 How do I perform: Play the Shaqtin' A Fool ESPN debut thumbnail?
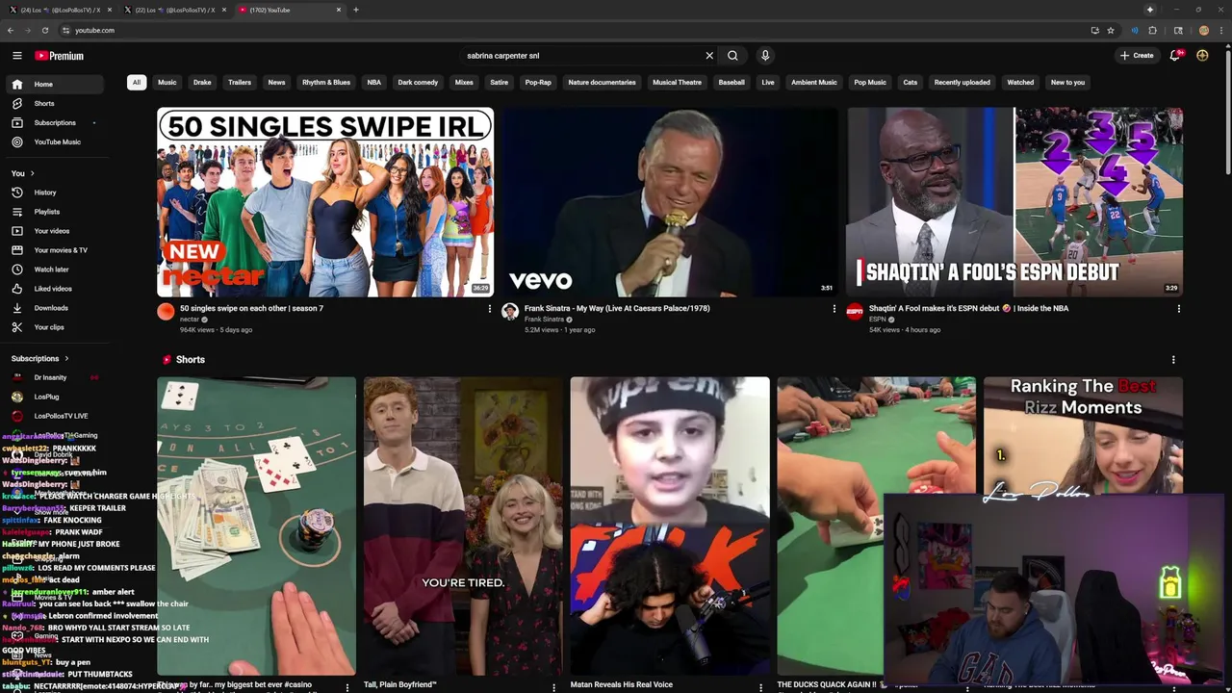(1014, 202)
